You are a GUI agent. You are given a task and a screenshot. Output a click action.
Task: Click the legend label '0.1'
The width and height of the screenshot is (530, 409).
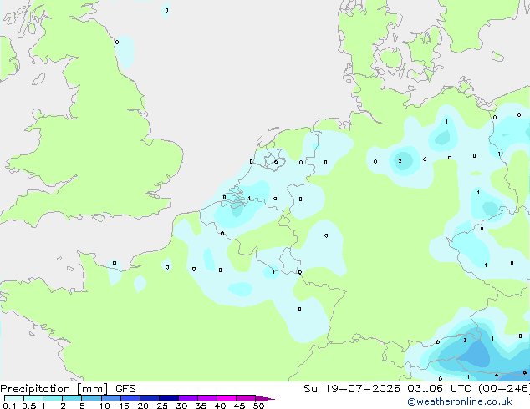point(9,406)
